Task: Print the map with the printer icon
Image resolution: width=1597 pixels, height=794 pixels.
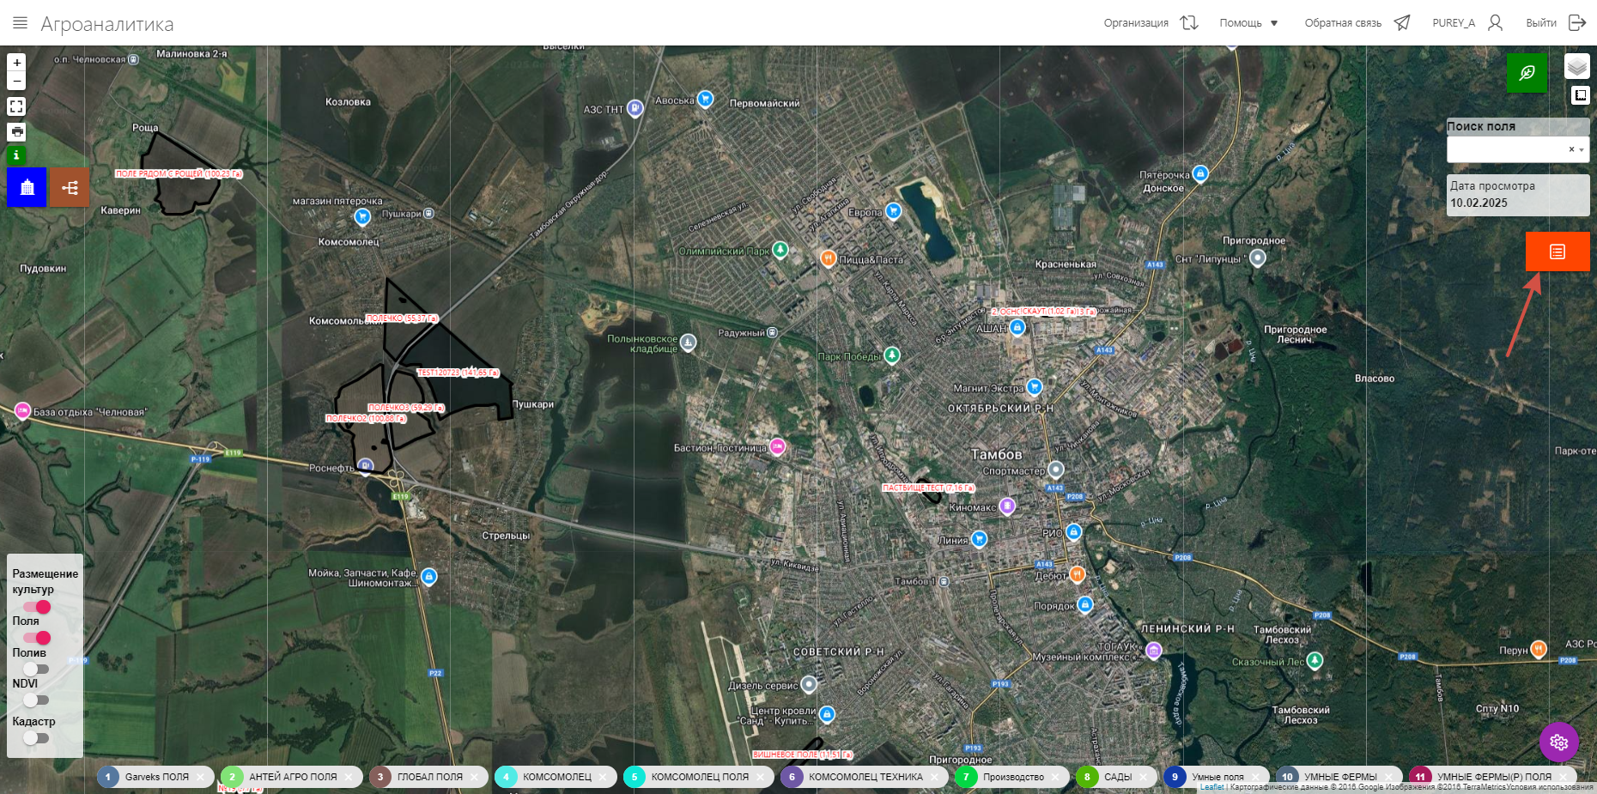Action: (x=16, y=131)
